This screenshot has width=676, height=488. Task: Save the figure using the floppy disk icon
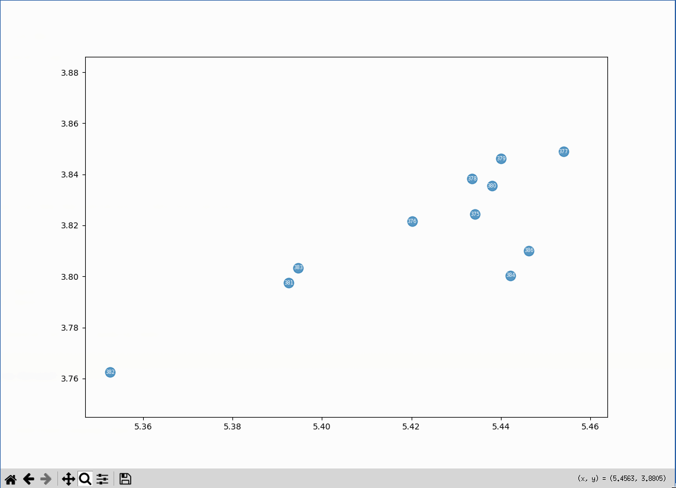(125, 479)
